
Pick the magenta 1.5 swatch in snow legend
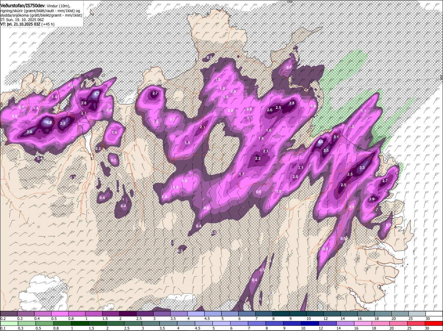tap(111, 314)
